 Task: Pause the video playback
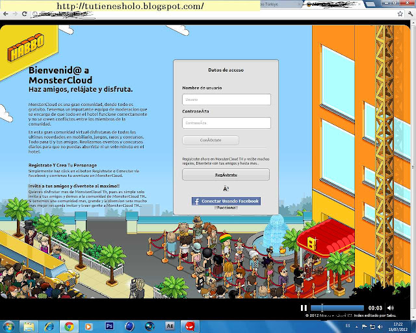304,308
